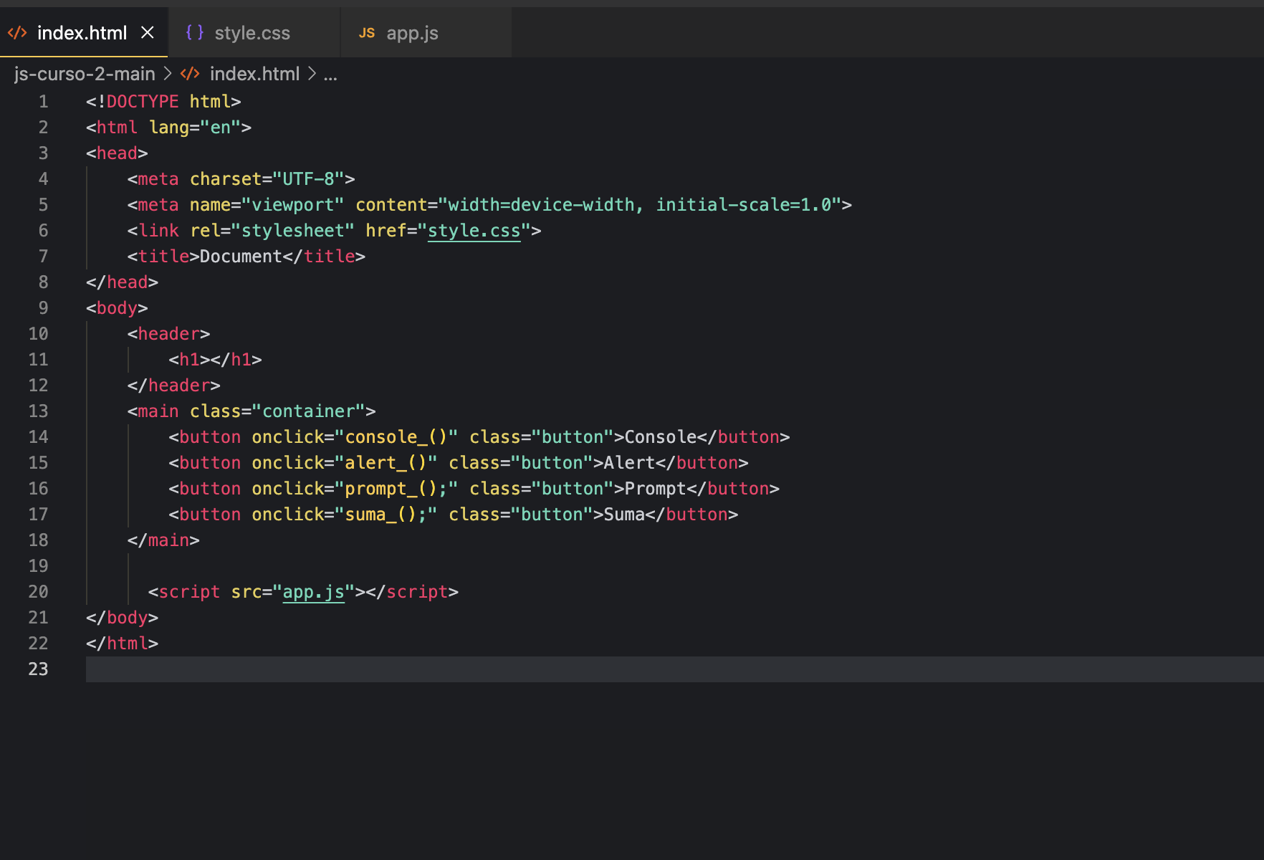
Task: Click opening <header> tag on line 10
Action: click(169, 334)
